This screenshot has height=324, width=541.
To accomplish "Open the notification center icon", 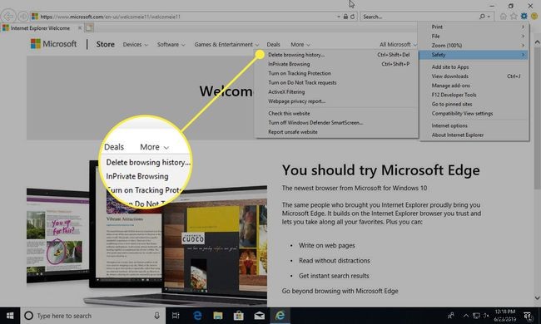I will pos(528,316).
